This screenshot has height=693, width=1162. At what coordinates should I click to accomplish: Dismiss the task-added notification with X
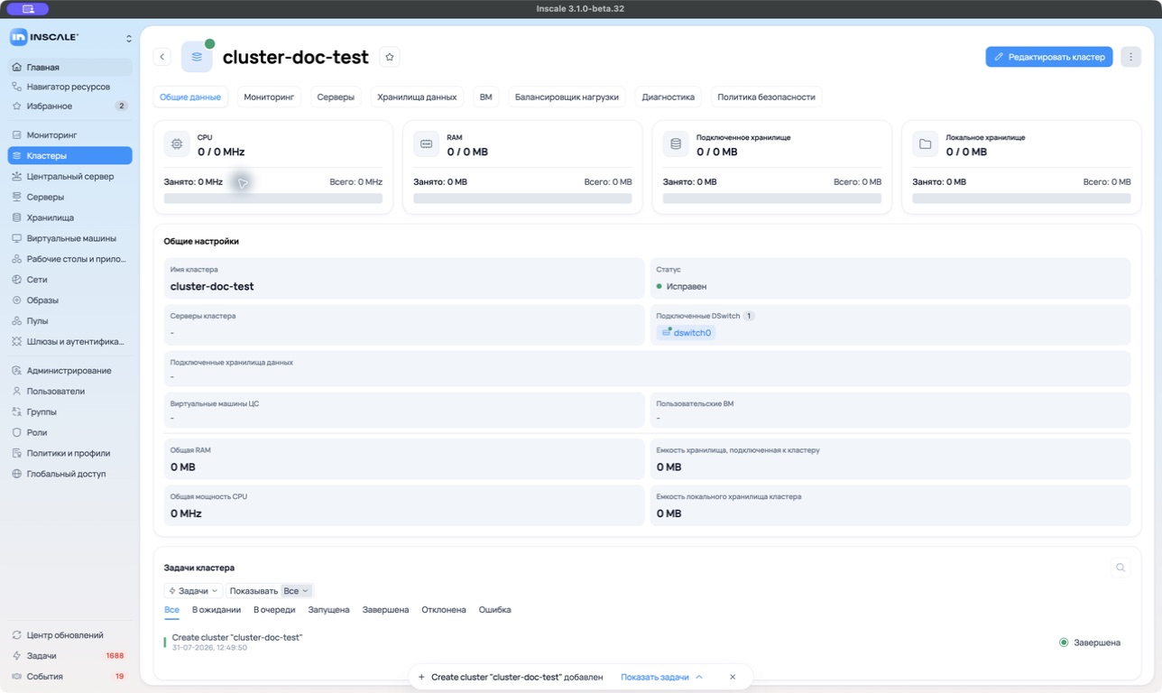point(733,677)
